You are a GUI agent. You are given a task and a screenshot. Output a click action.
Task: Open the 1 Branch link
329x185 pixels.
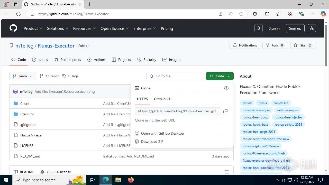pos(50,76)
